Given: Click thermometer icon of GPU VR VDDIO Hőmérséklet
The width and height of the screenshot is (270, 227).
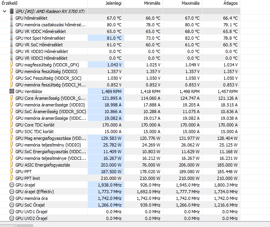Looking at the screenshot, I should (x=11, y=51).
